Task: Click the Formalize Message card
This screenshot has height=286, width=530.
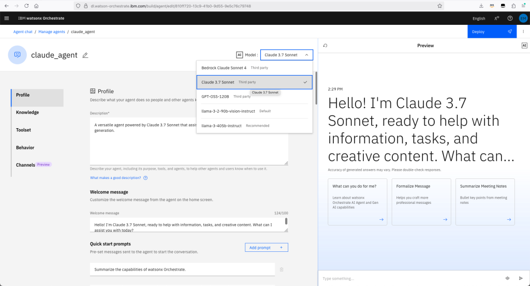Action: [421, 202]
